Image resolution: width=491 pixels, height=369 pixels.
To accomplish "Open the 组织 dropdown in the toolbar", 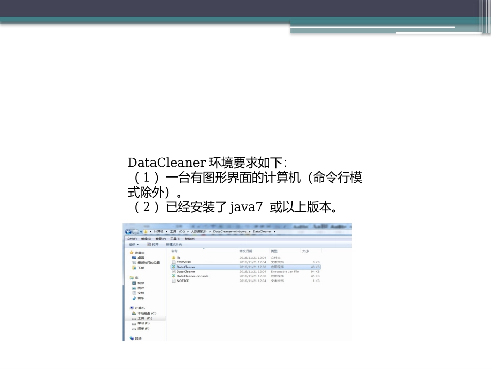I will point(134,245).
